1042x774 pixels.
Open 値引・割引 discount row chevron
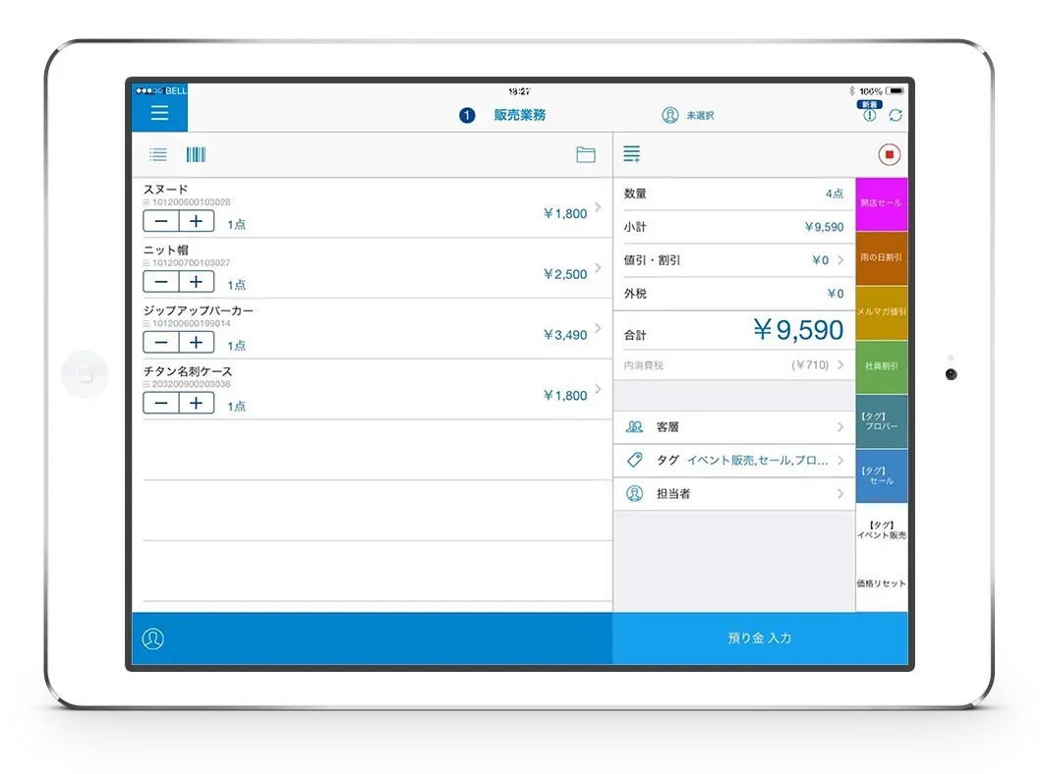[840, 260]
